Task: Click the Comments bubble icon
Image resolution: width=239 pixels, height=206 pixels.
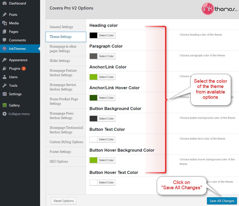Action: (5, 40)
